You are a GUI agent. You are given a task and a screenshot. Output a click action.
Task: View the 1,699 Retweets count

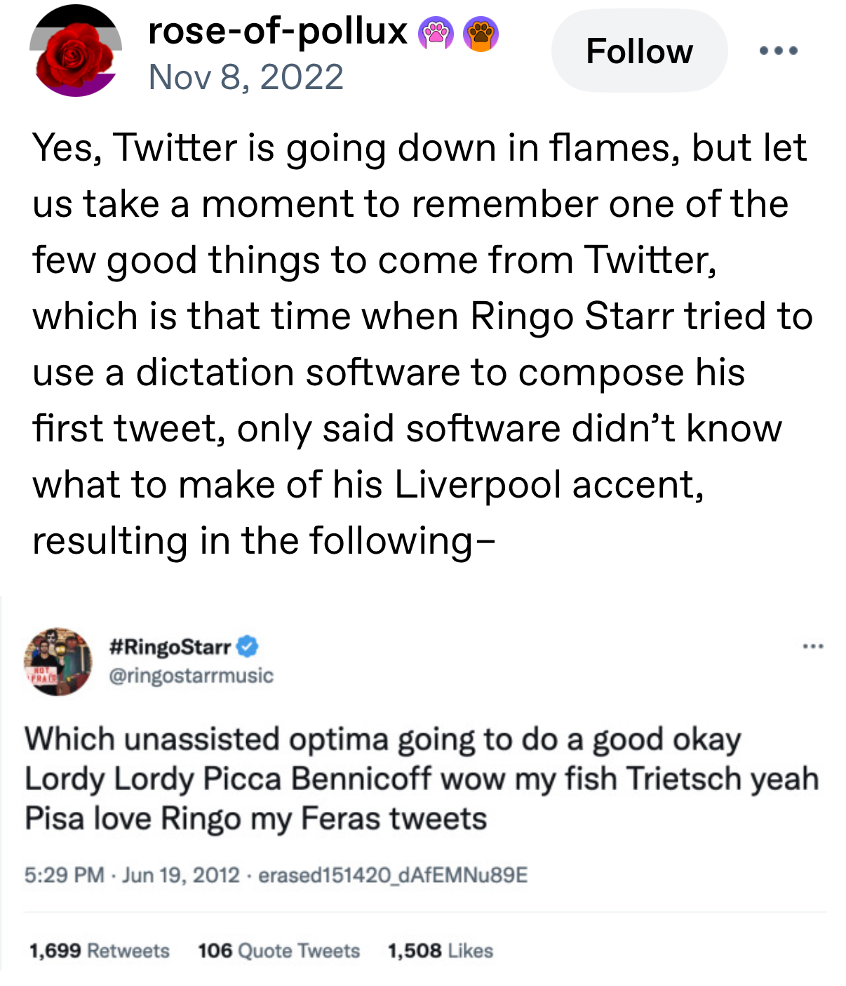100,951
